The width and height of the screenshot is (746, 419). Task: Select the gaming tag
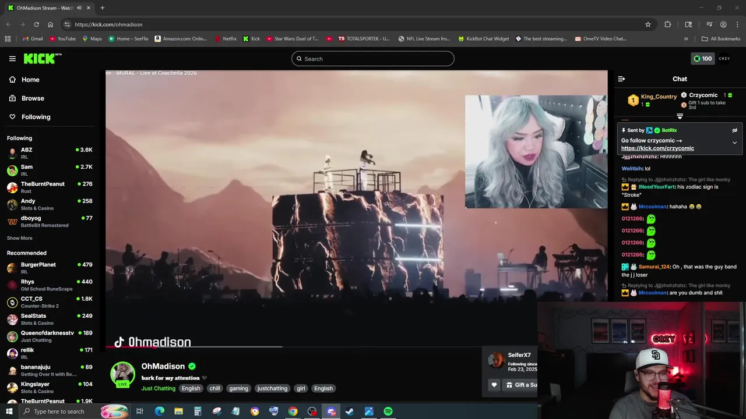pos(238,389)
